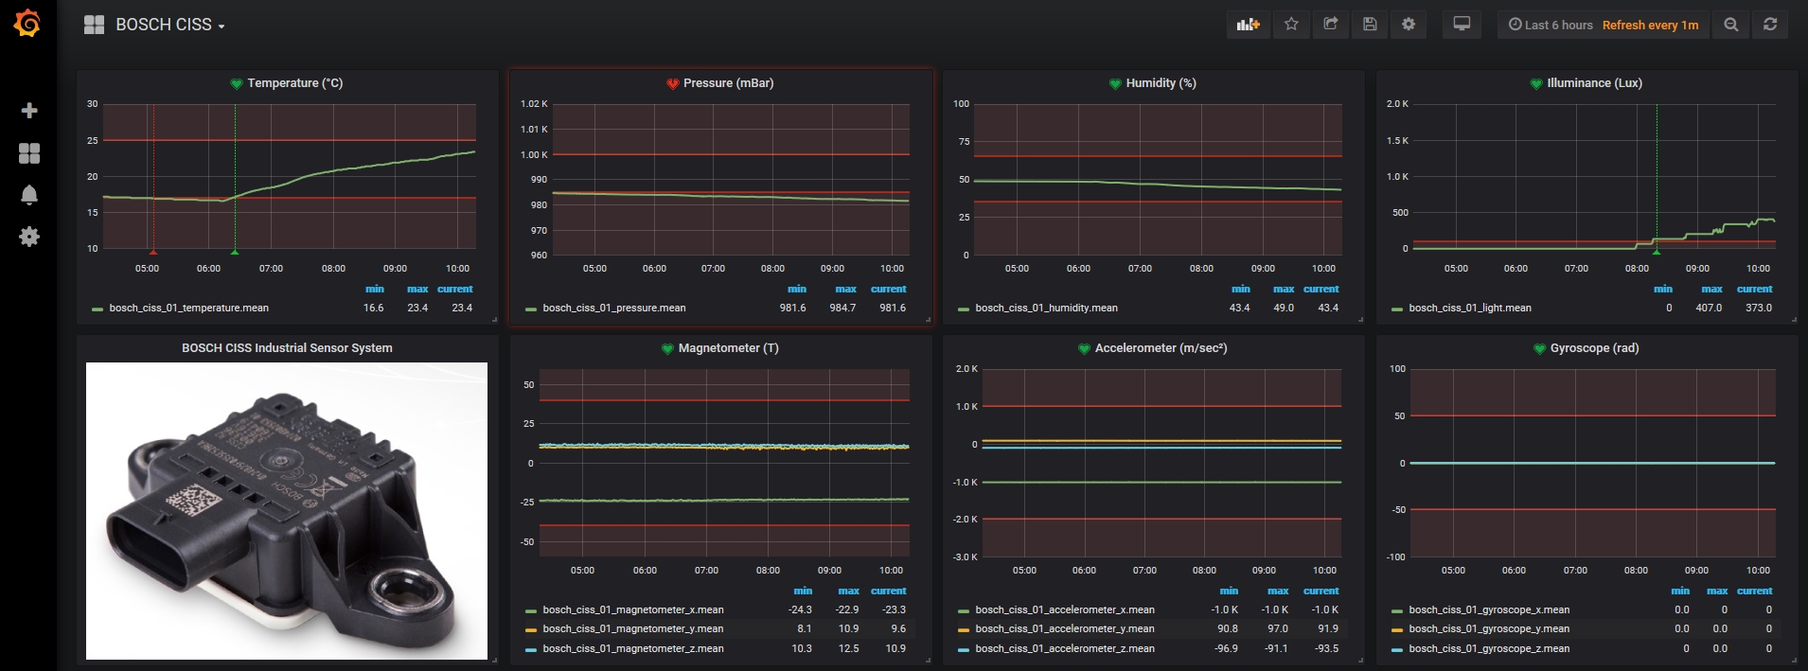The height and width of the screenshot is (671, 1808).
Task: Open the Create plus menu in sidebar
Action: tap(29, 111)
